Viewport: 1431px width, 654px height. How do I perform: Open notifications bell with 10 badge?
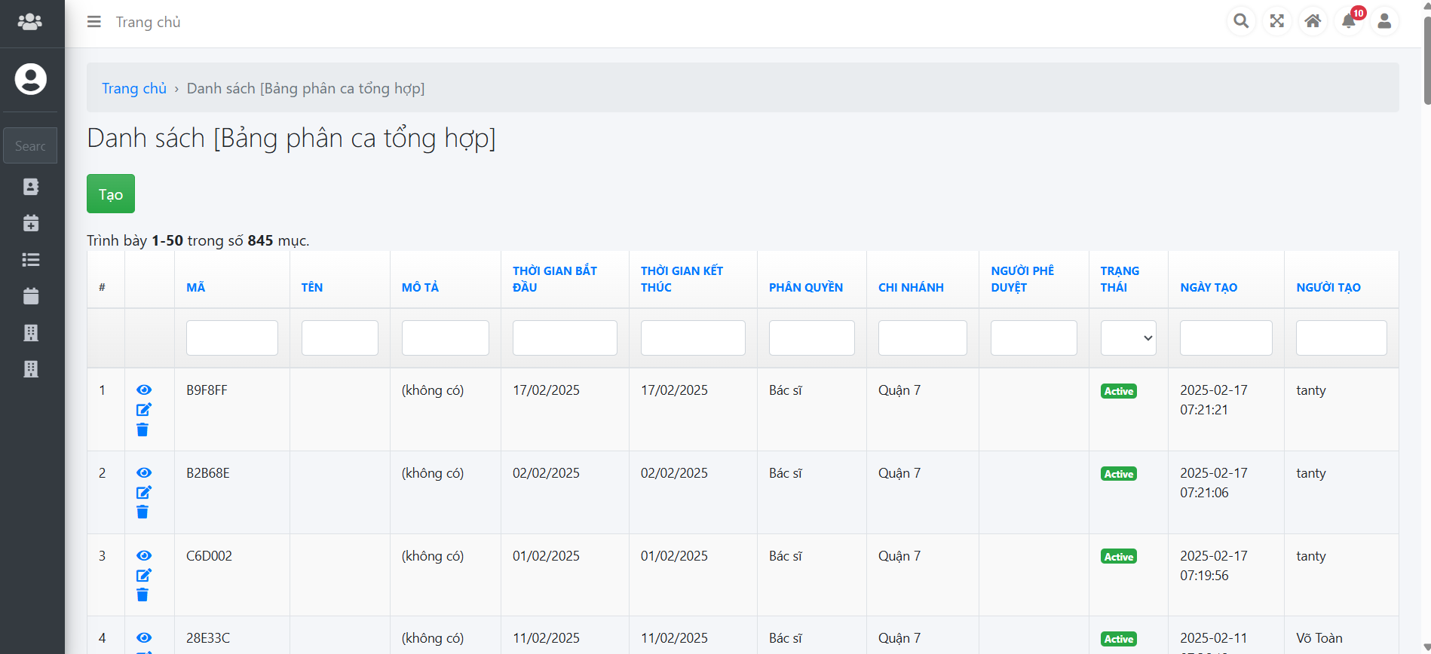(x=1349, y=21)
